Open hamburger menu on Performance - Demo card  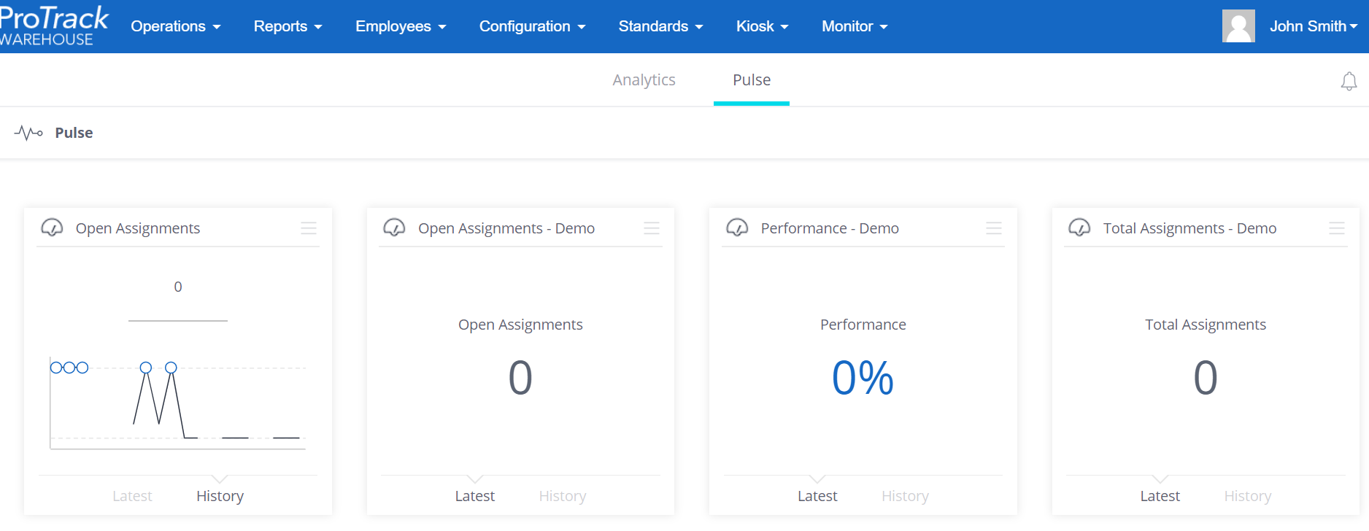tap(993, 228)
